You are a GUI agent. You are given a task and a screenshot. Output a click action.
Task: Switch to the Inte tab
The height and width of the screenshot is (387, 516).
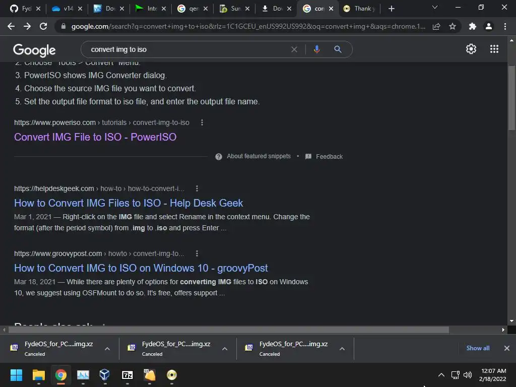coord(147,9)
